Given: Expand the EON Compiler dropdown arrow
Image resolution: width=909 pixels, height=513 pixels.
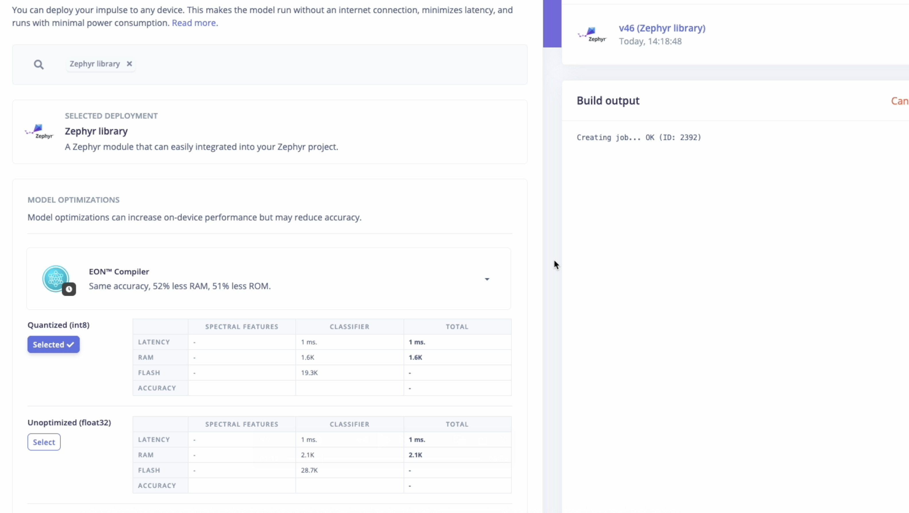Looking at the screenshot, I should tap(487, 279).
